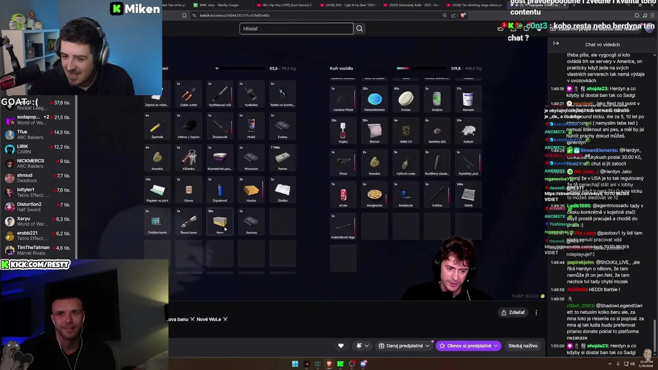Expand the Daruj predplatné options
Screen dimensions: 658x370
click(404, 346)
